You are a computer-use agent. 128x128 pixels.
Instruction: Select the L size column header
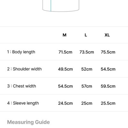(86, 35)
